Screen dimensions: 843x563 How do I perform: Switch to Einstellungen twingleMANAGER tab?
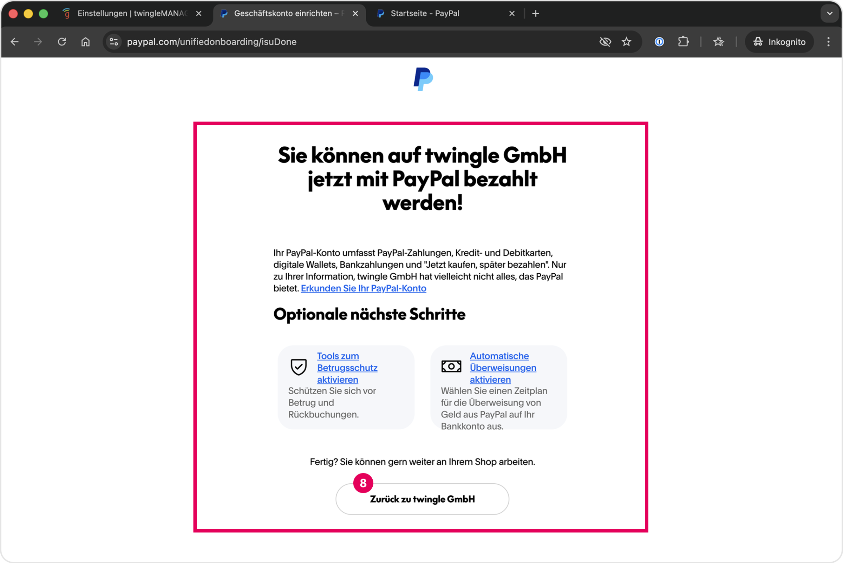click(132, 14)
